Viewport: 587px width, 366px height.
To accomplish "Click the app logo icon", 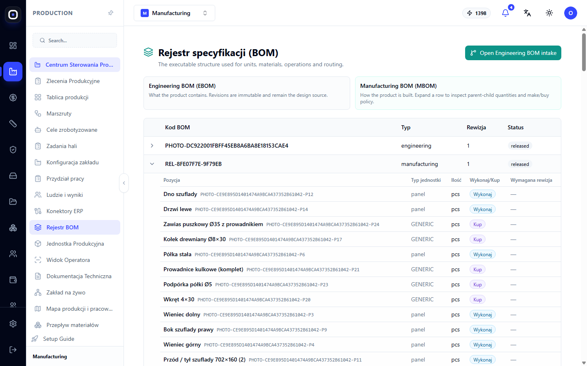I will (x=13, y=15).
